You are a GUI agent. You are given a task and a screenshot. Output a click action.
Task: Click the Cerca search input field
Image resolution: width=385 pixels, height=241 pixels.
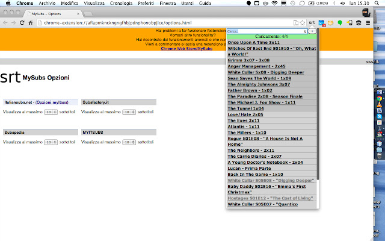click(263, 31)
